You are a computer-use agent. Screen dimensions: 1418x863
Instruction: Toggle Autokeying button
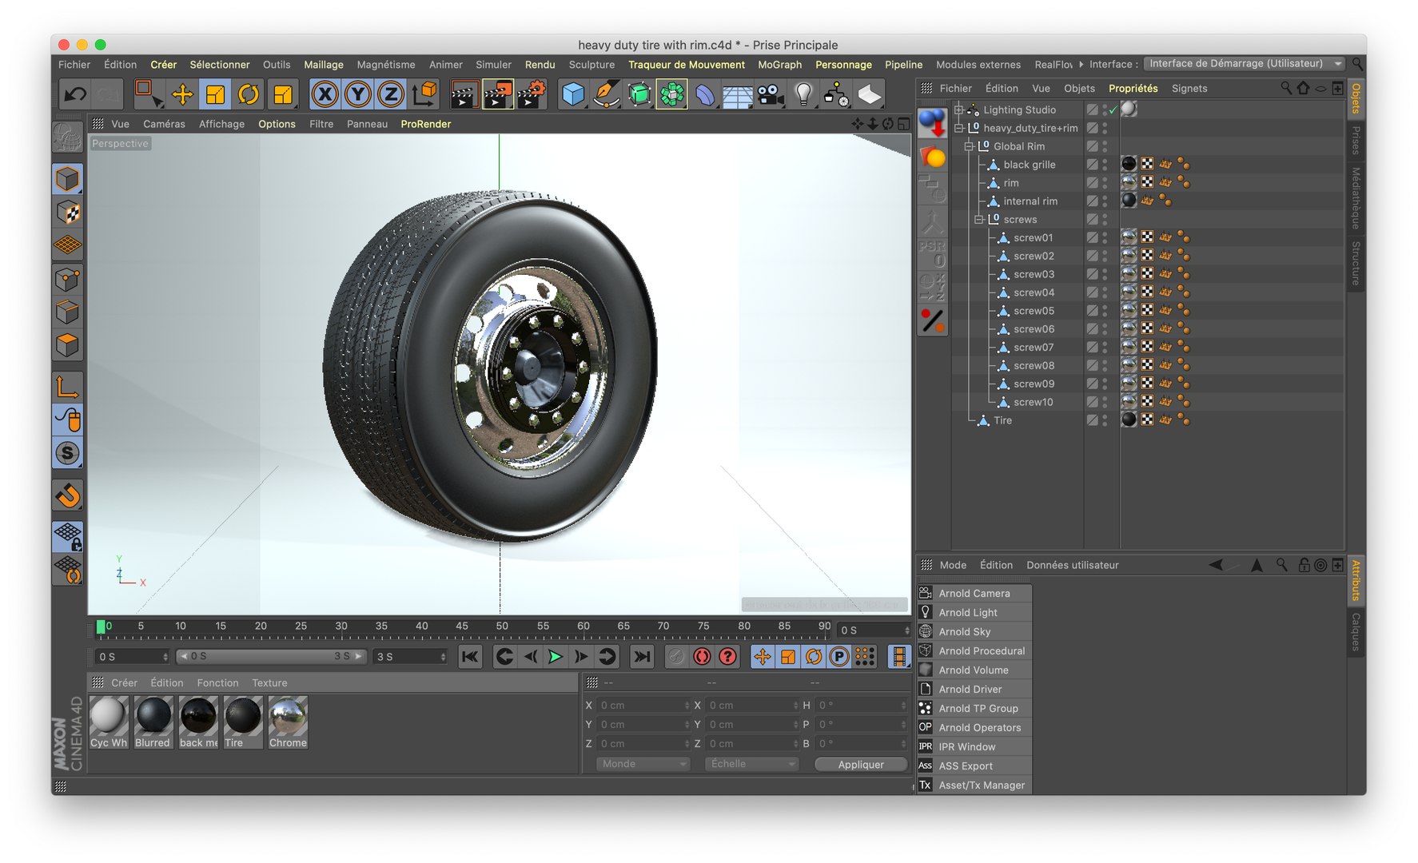pos(702,657)
